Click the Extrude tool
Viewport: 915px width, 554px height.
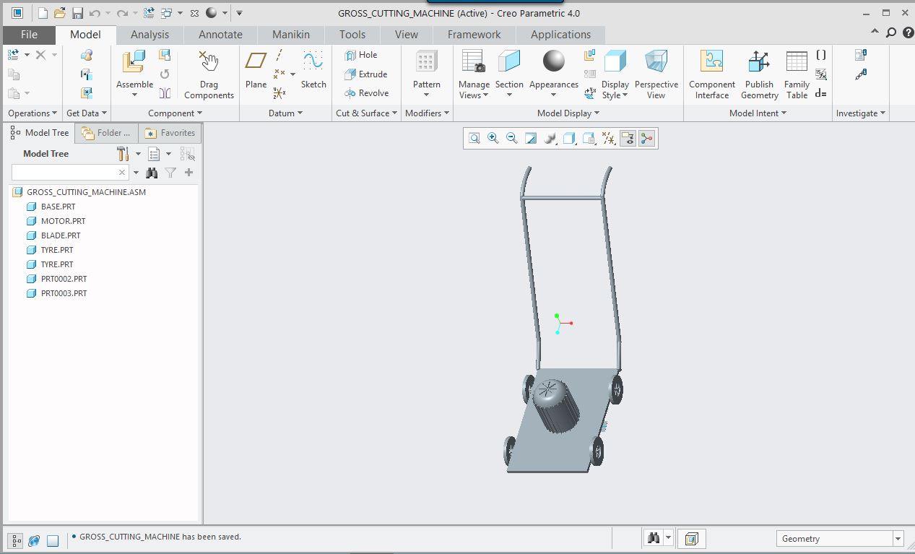pos(366,74)
